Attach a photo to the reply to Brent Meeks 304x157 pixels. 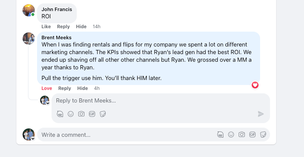click(81, 114)
